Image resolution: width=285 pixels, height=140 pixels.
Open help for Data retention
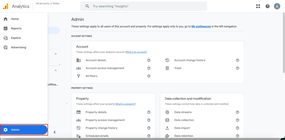point(237,136)
